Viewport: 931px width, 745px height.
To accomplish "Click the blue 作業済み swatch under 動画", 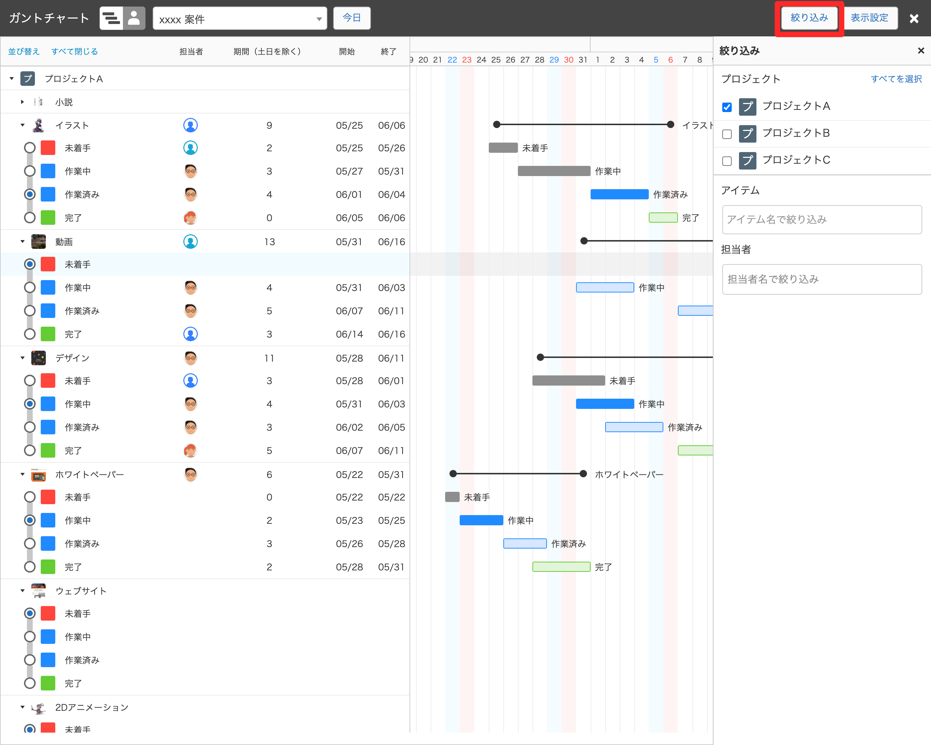I will click(48, 311).
